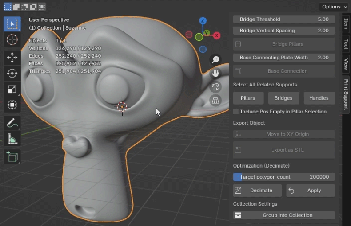Click 'User Perspective' viewport label
Image resolution: width=351 pixels, height=226 pixels.
(x=49, y=20)
